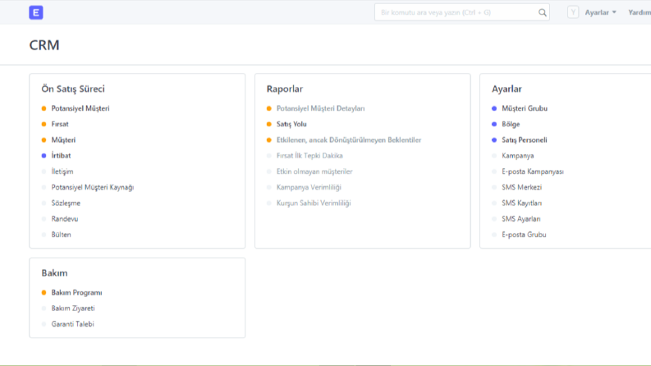Open SMS Ayarları link

[521, 218]
